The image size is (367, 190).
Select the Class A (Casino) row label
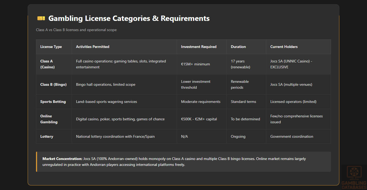pos(47,64)
